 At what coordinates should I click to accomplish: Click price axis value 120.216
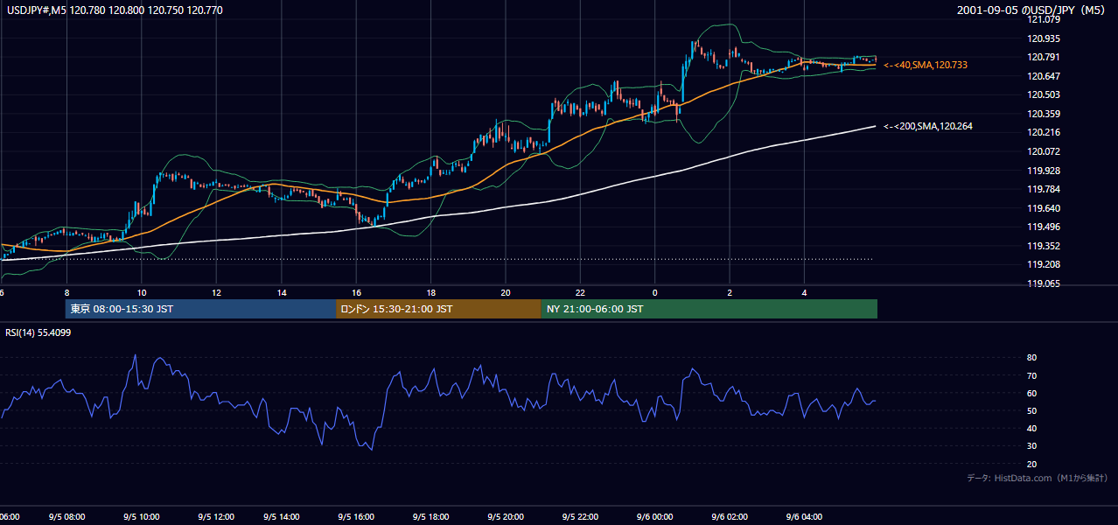click(x=1045, y=132)
